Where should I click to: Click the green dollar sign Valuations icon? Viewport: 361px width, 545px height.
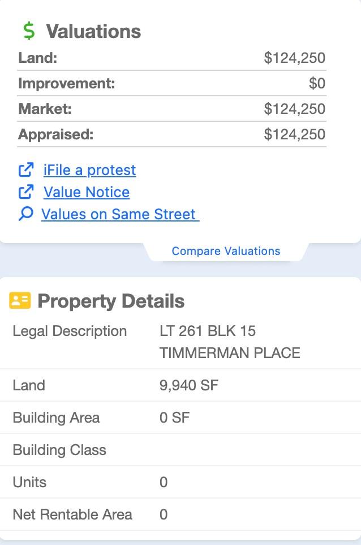(29, 31)
